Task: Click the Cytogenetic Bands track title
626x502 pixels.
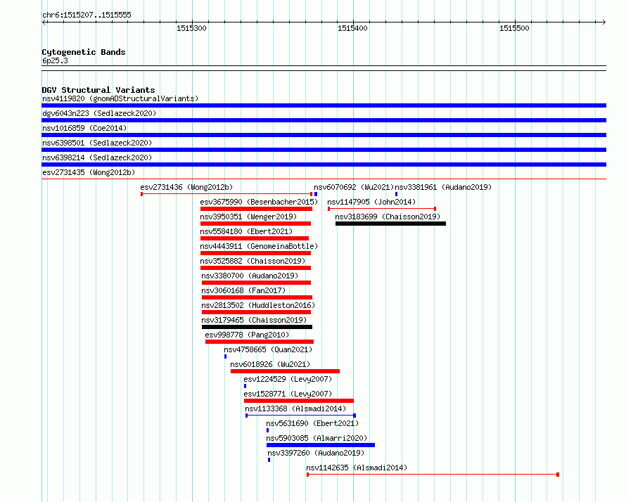Action: click(84, 52)
